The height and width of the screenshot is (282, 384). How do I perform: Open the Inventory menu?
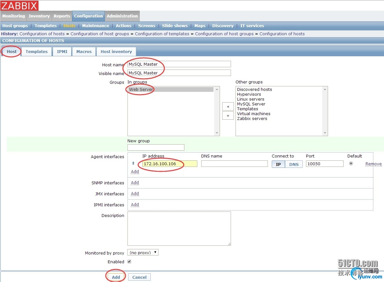pos(39,16)
